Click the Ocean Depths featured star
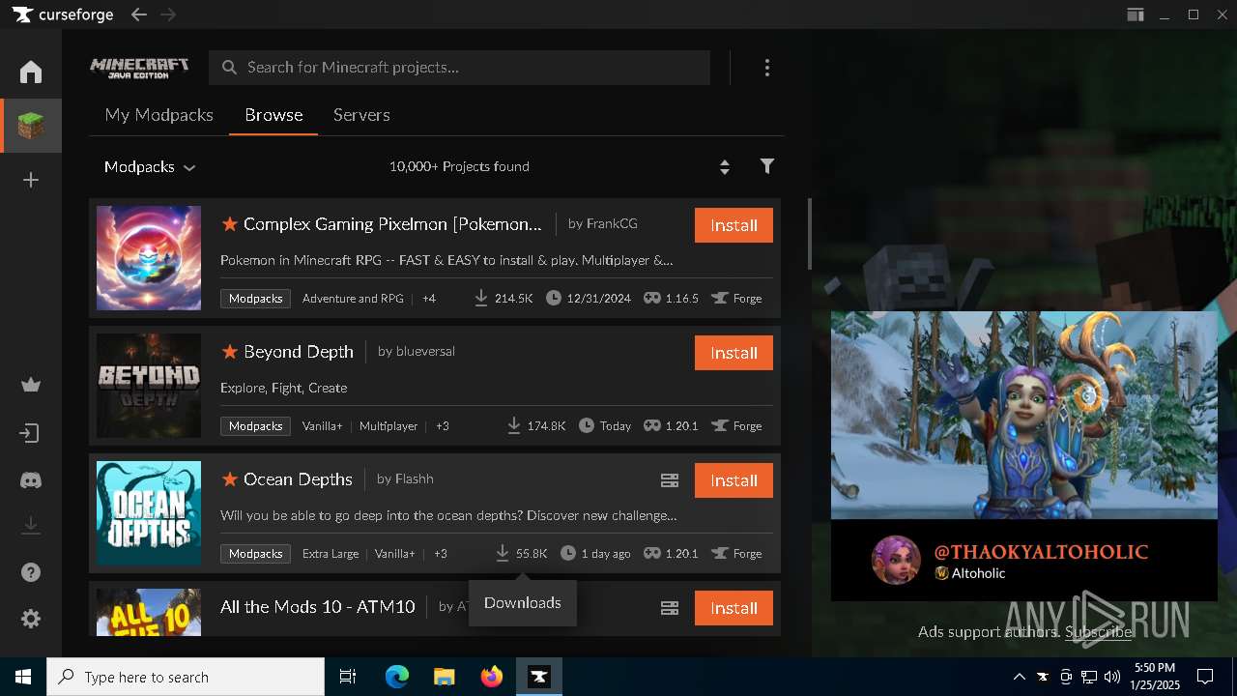 (230, 479)
